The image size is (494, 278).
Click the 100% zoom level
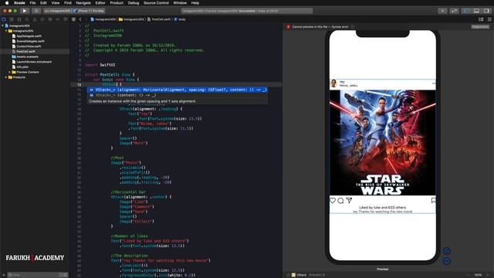[x=478, y=275]
